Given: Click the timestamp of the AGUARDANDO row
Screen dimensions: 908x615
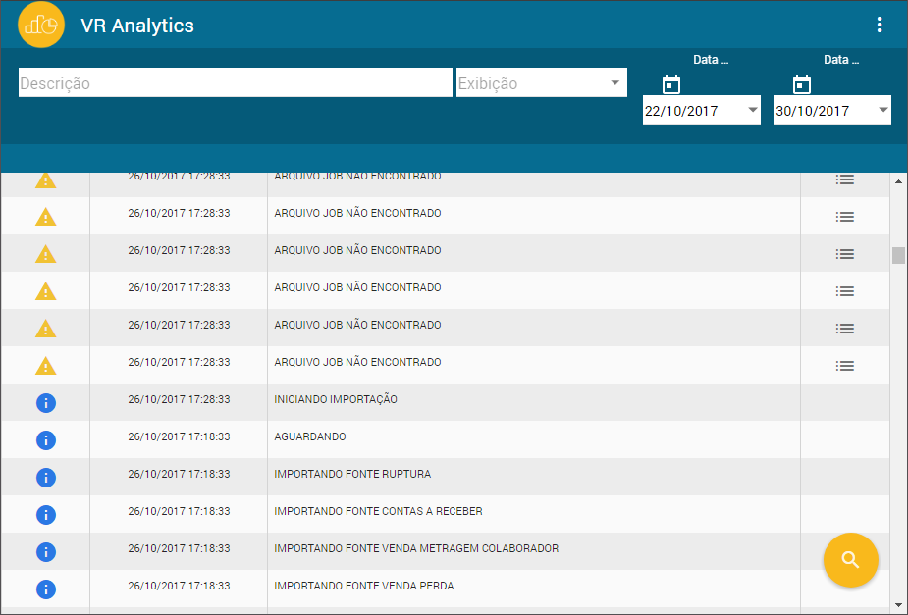Looking at the screenshot, I should click(179, 436).
